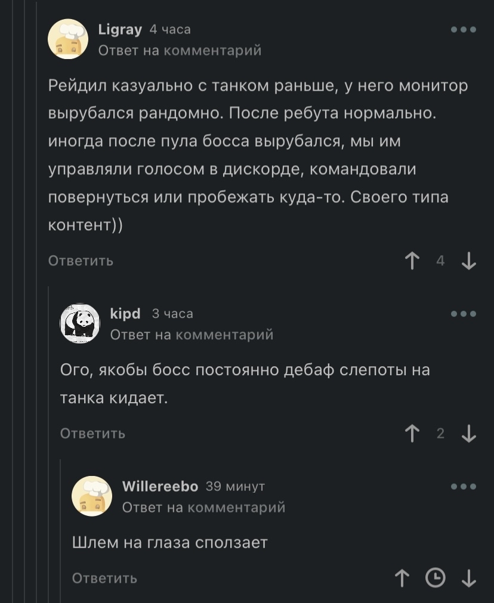Click the clock icon on Willereebo's comment
Screen dimensions: 494x603
[x=436, y=578]
